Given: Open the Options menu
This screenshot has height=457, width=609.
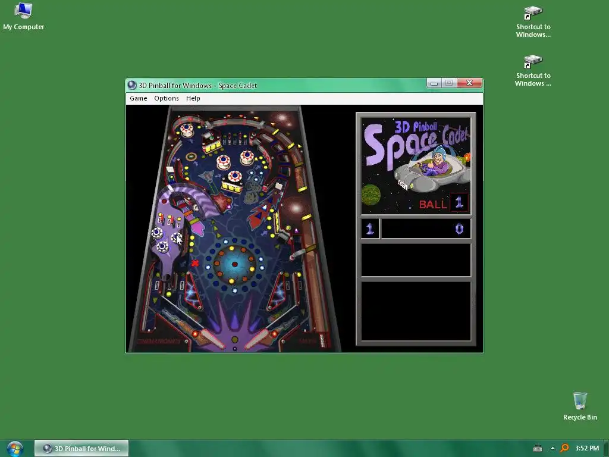Looking at the screenshot, I should pyautogui.click(x=167, y=98).
